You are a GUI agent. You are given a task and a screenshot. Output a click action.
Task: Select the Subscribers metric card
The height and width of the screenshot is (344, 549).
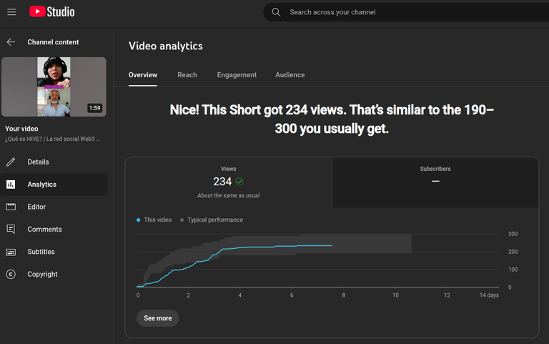coord(435,182)
